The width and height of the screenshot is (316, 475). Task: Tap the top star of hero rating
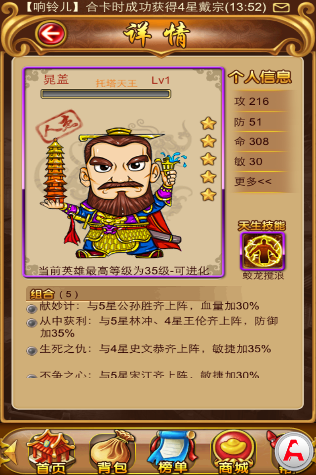pos(208,123)
